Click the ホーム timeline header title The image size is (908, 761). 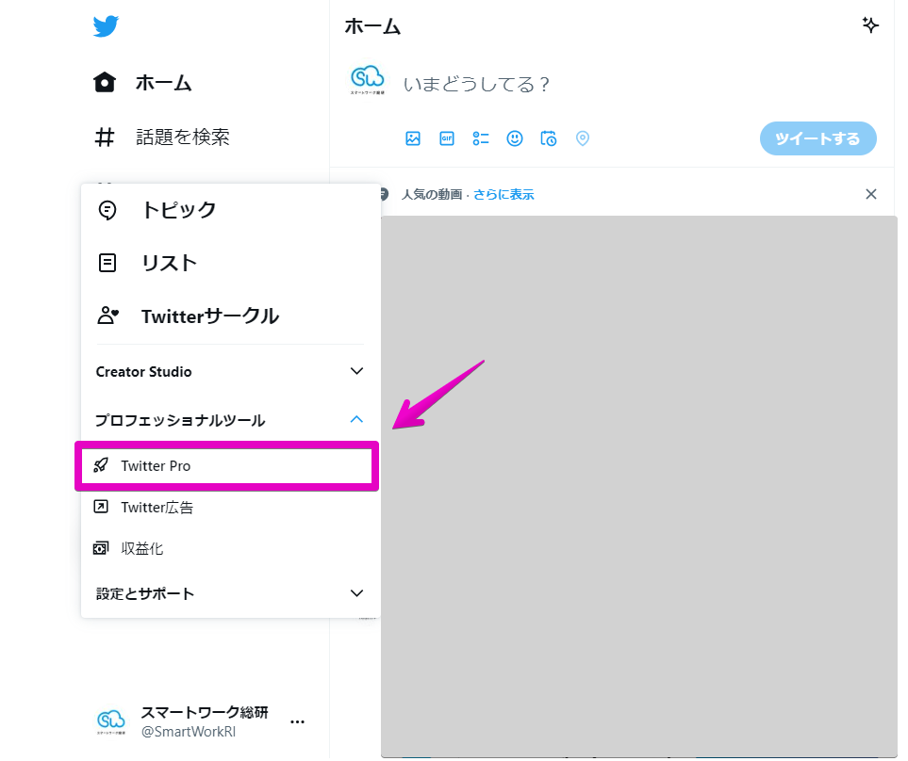(373, 26)
